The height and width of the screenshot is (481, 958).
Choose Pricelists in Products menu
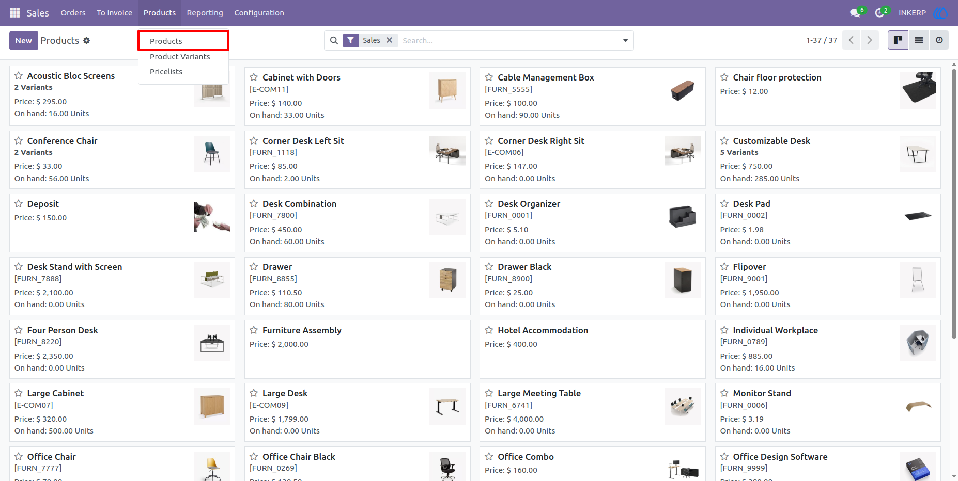tap(166, 72)
